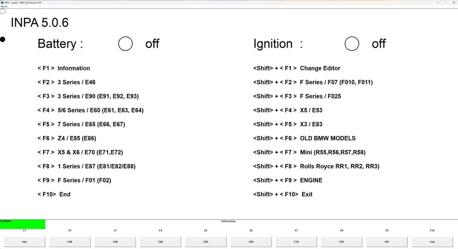Click the Ignition status indicator circle
This screenshot has height=249, width=458.
(352, 43)
